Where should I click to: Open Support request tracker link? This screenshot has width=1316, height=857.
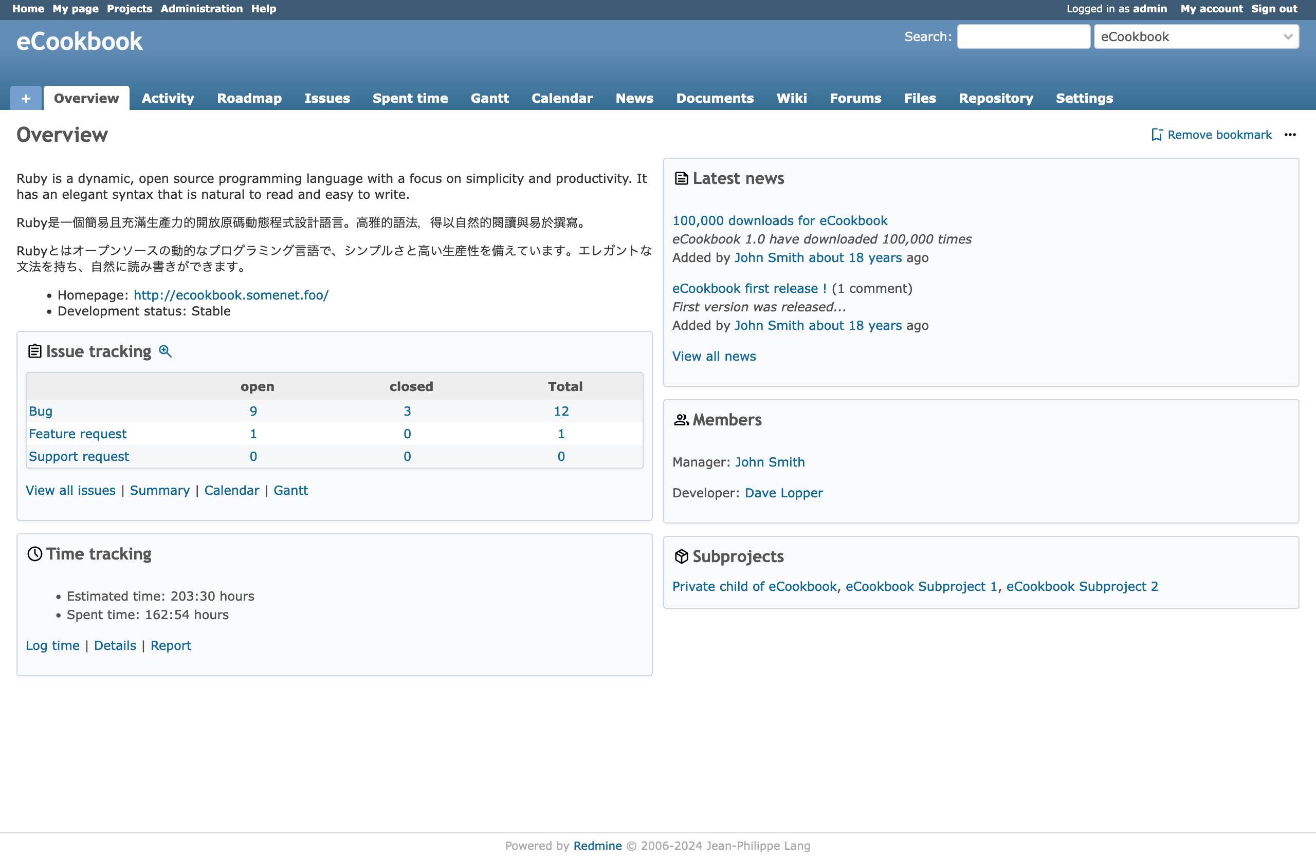(x=79, y=456)
